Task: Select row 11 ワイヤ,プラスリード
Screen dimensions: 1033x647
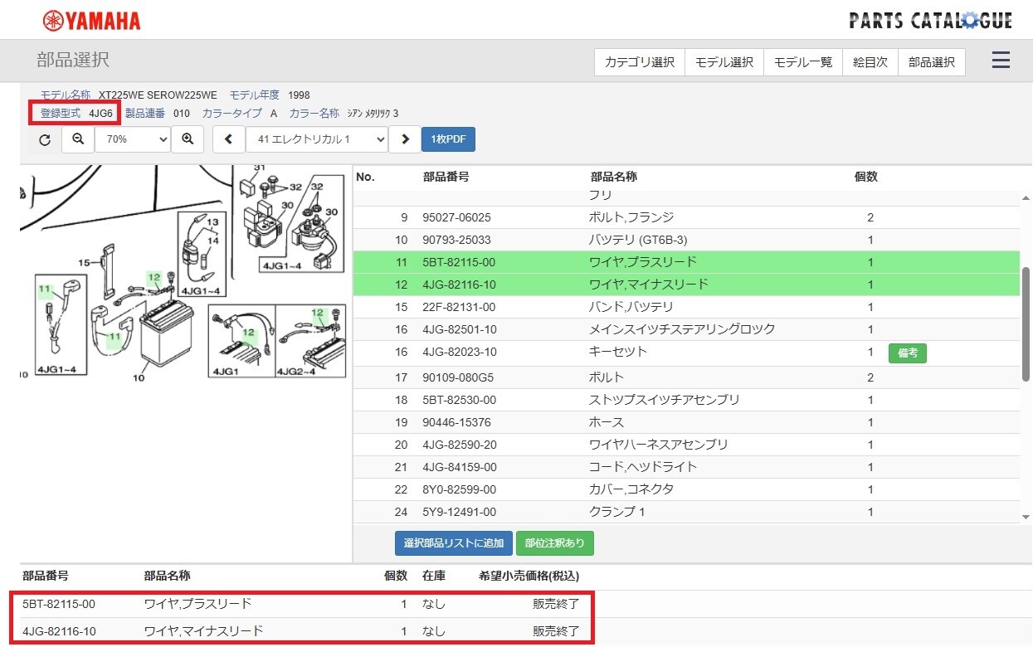Action: [x=686, y=262]
